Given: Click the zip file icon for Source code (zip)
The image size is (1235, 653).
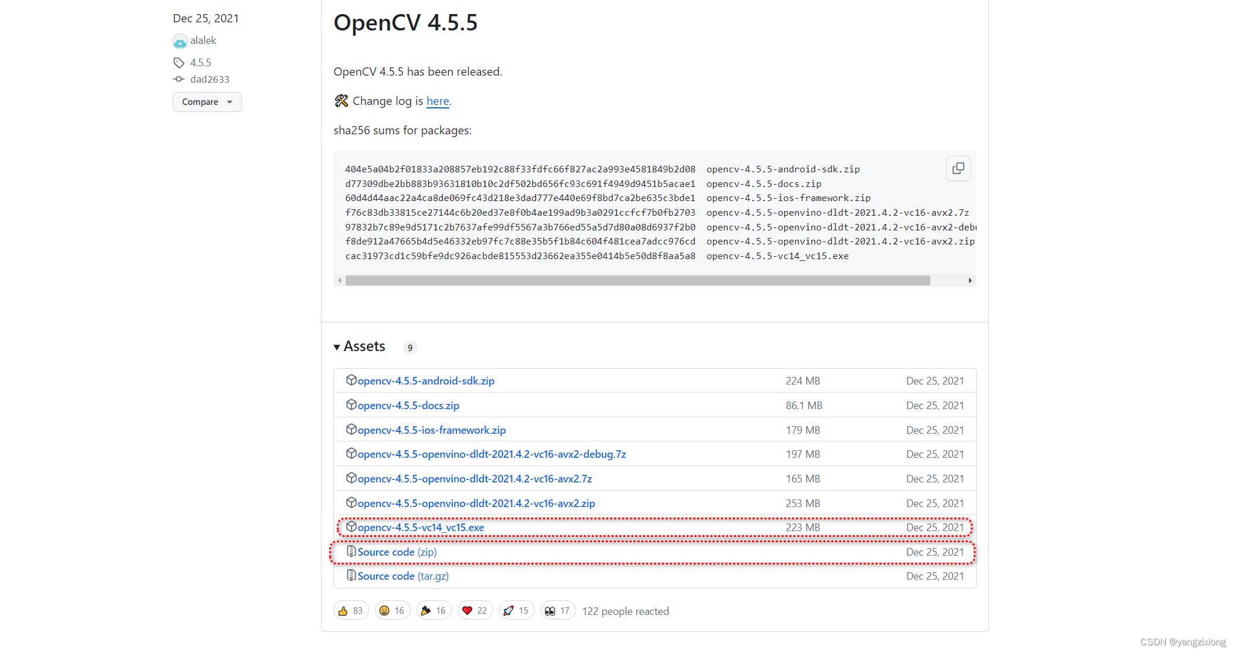Looking at the screenshot, I should (351, 551).
